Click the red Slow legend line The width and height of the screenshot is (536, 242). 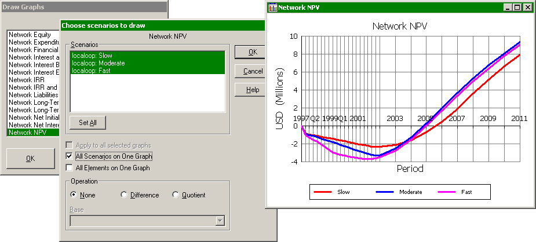324,191
